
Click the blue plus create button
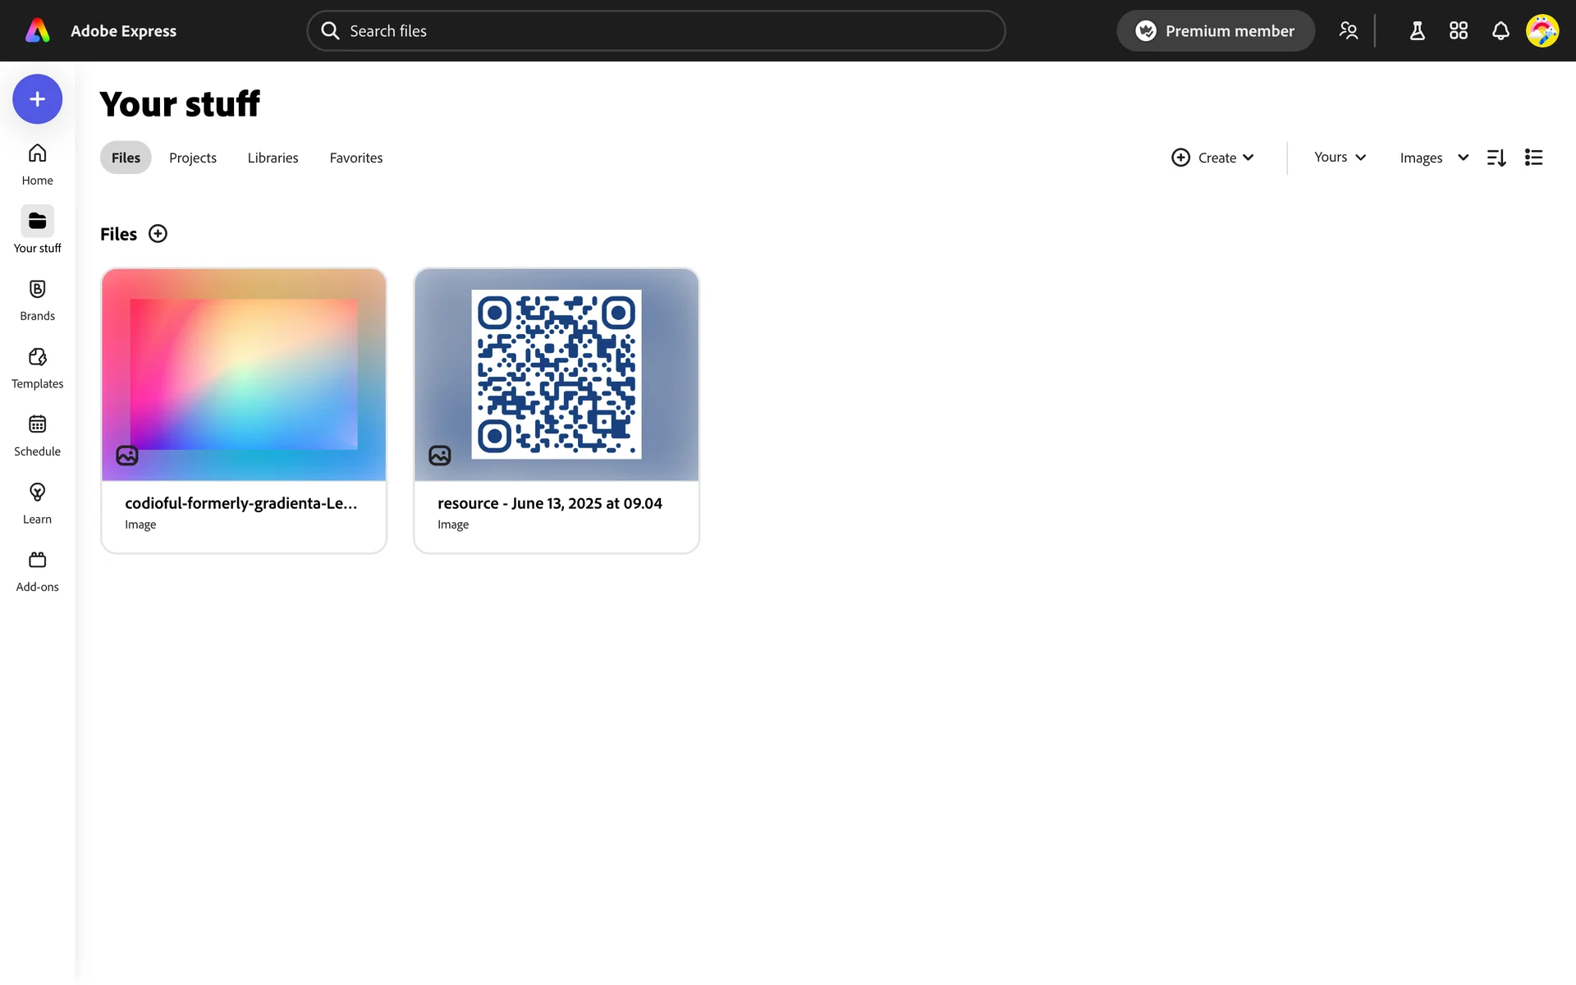pos(37,99)
